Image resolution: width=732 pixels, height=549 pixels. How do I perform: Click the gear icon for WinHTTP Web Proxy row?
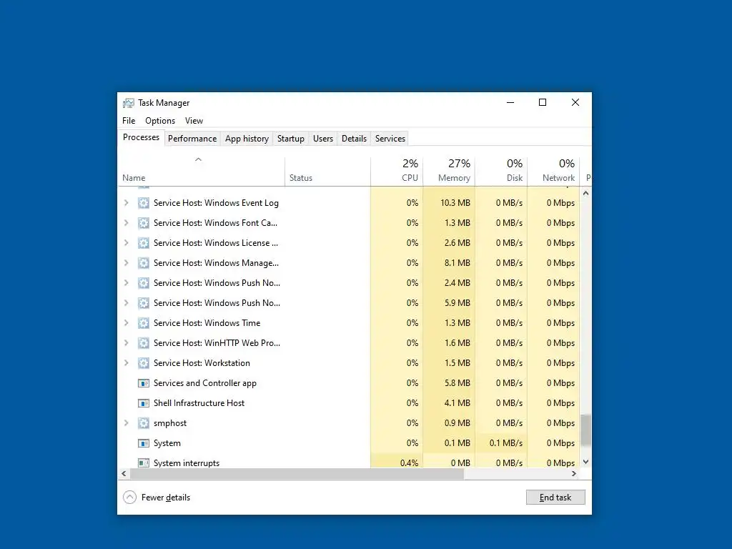143,343
